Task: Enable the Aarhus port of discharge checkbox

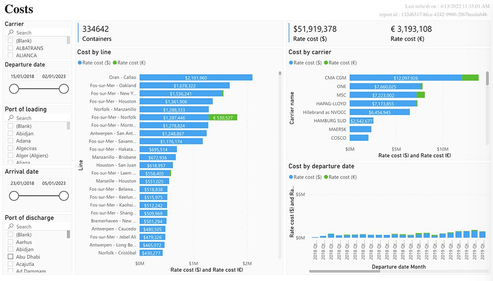Action: (x=10, y=242)
